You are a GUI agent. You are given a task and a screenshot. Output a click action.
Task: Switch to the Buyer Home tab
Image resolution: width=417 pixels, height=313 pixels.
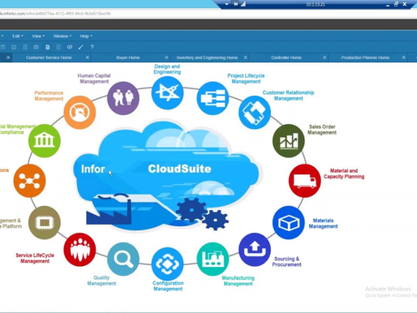[x=128, y=58]
